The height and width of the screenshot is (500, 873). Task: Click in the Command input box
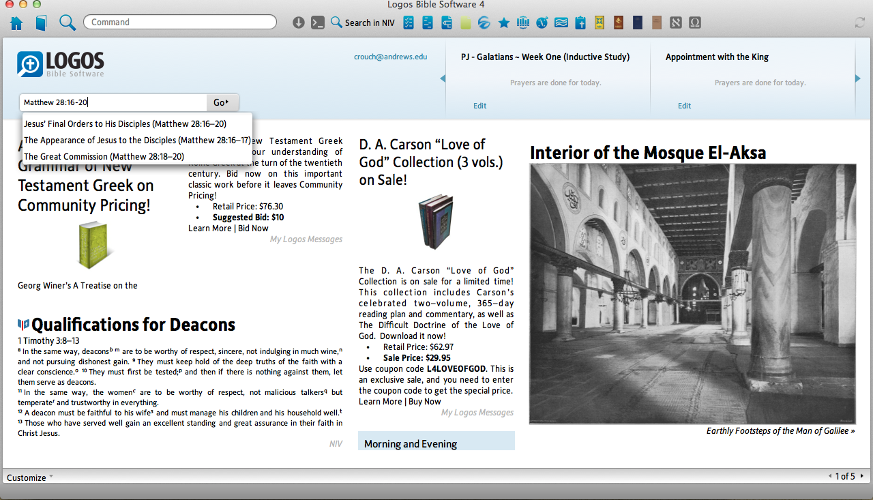(x=179, y=23)
